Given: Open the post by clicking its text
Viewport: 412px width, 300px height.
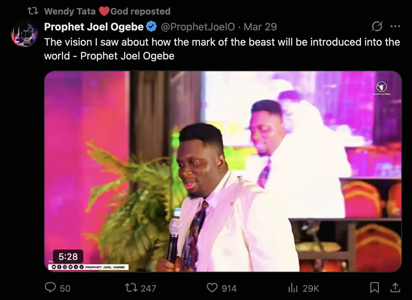Looking at the screenshot, I should [x=222, y=49].
